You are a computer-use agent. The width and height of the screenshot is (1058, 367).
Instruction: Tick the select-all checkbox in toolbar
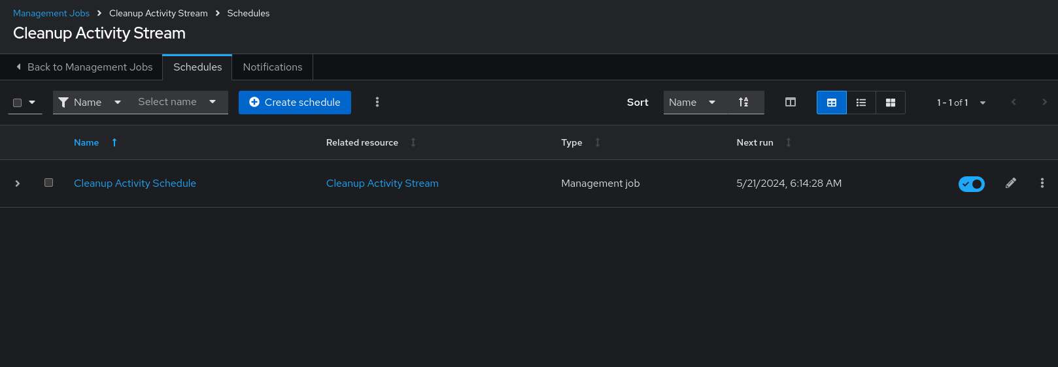[18, 103]
